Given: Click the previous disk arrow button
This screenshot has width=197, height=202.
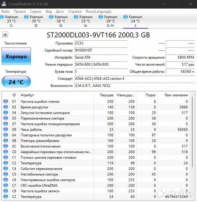Looking at the screenshot, I should pos(5,35).
